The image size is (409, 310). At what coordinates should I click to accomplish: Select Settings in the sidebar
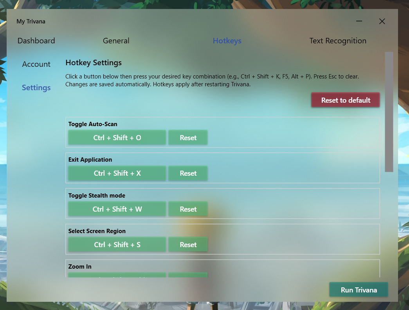coord(36,88)
